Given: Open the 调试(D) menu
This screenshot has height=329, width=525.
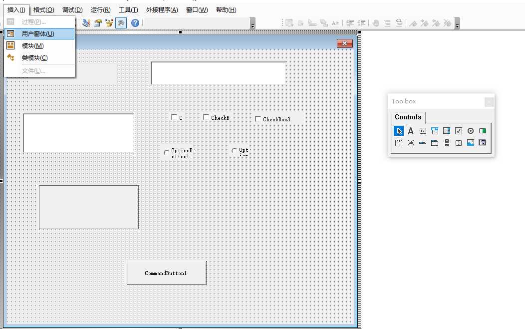Looking at the screenshot, I should [72, 9].
